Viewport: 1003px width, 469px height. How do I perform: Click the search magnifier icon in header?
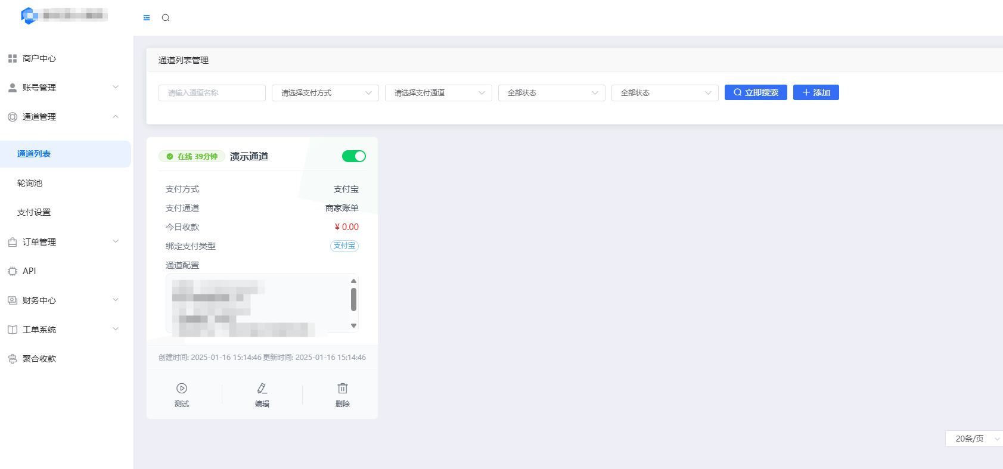[x=166, y=18]
